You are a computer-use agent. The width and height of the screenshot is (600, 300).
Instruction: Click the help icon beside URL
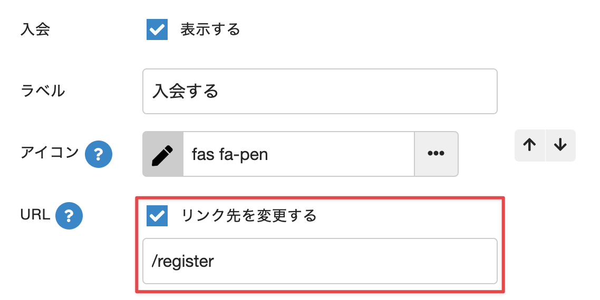pyautogui.click(x=69, y=216)
